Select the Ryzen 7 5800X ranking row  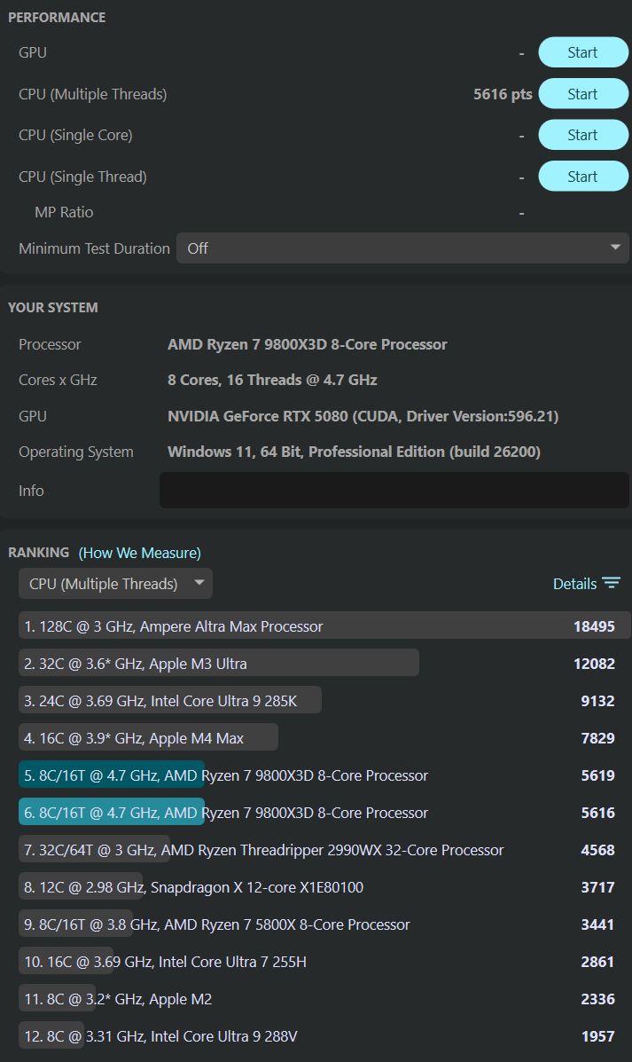point(324,924)
